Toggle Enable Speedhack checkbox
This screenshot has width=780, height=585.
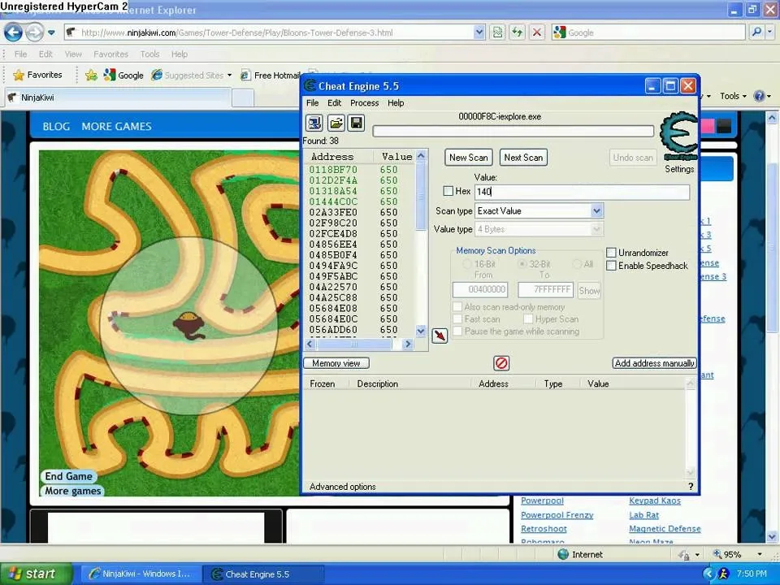point(611,266)
